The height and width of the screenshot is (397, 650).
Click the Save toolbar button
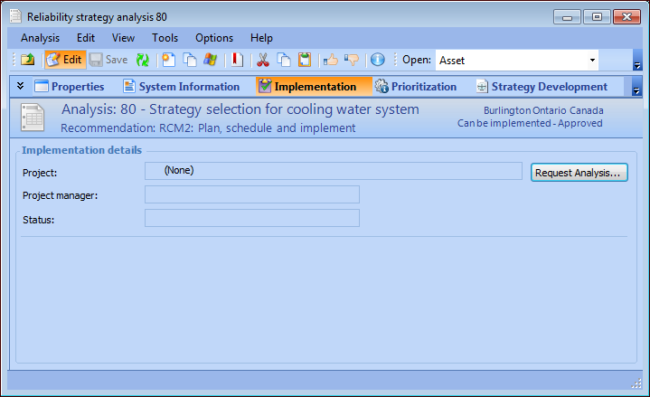[108, 60]
